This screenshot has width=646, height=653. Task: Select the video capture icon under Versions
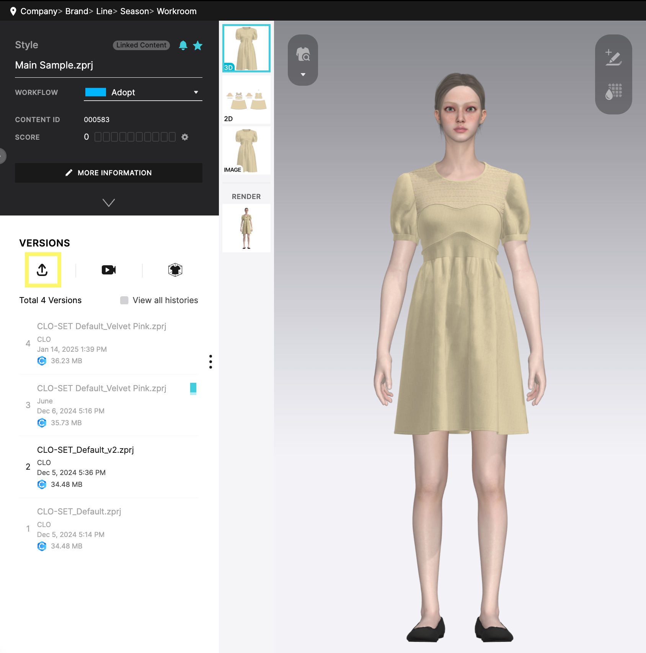click(x=109, y=270)
